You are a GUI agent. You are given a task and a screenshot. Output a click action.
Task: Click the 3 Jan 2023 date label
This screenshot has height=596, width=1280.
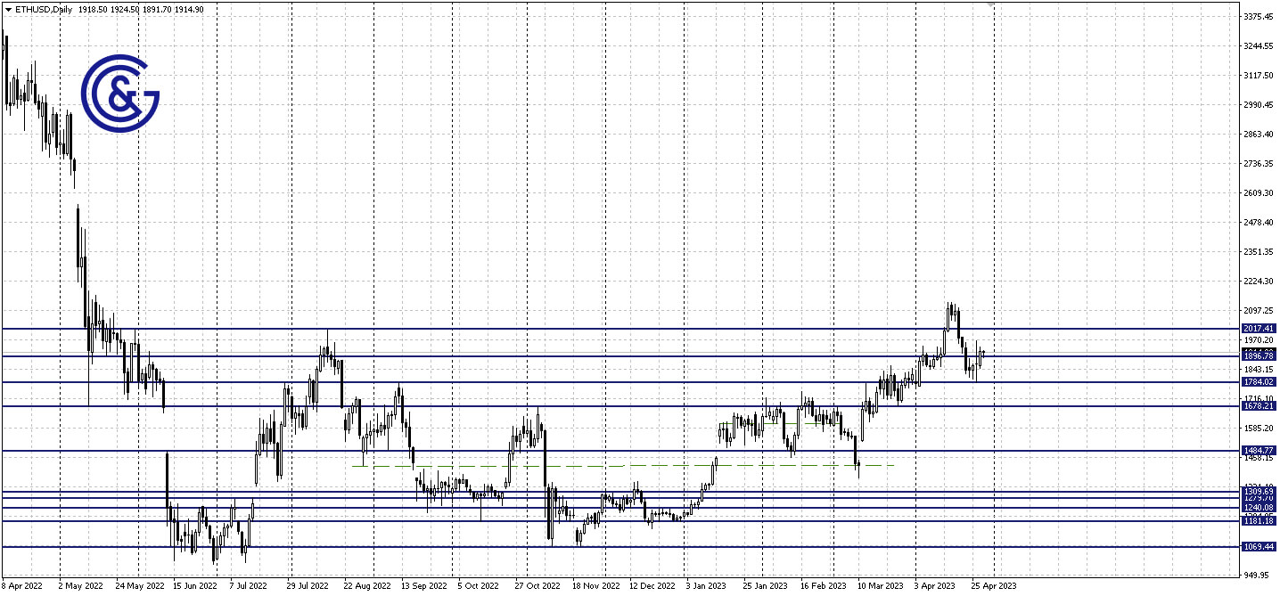[x=705, y=586]
